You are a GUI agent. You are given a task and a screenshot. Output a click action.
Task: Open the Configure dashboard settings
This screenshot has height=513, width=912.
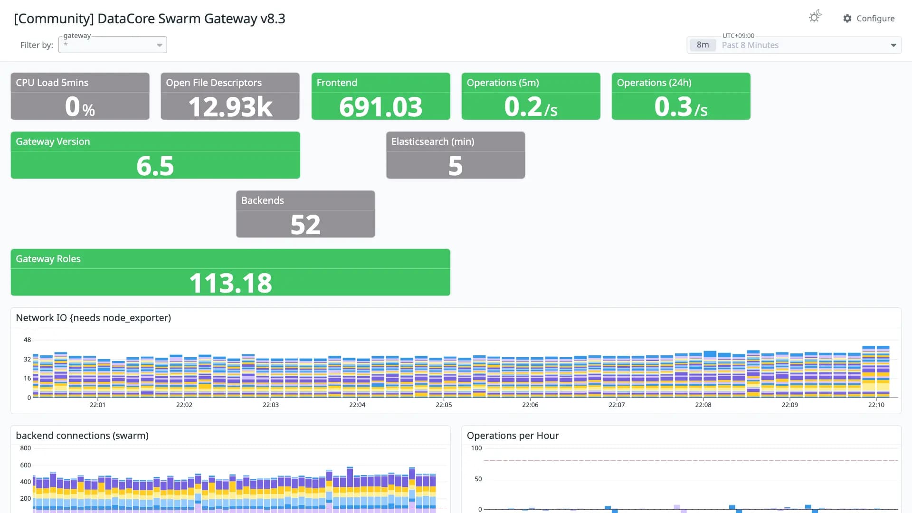pyautogui.click(x=869, y=19)
